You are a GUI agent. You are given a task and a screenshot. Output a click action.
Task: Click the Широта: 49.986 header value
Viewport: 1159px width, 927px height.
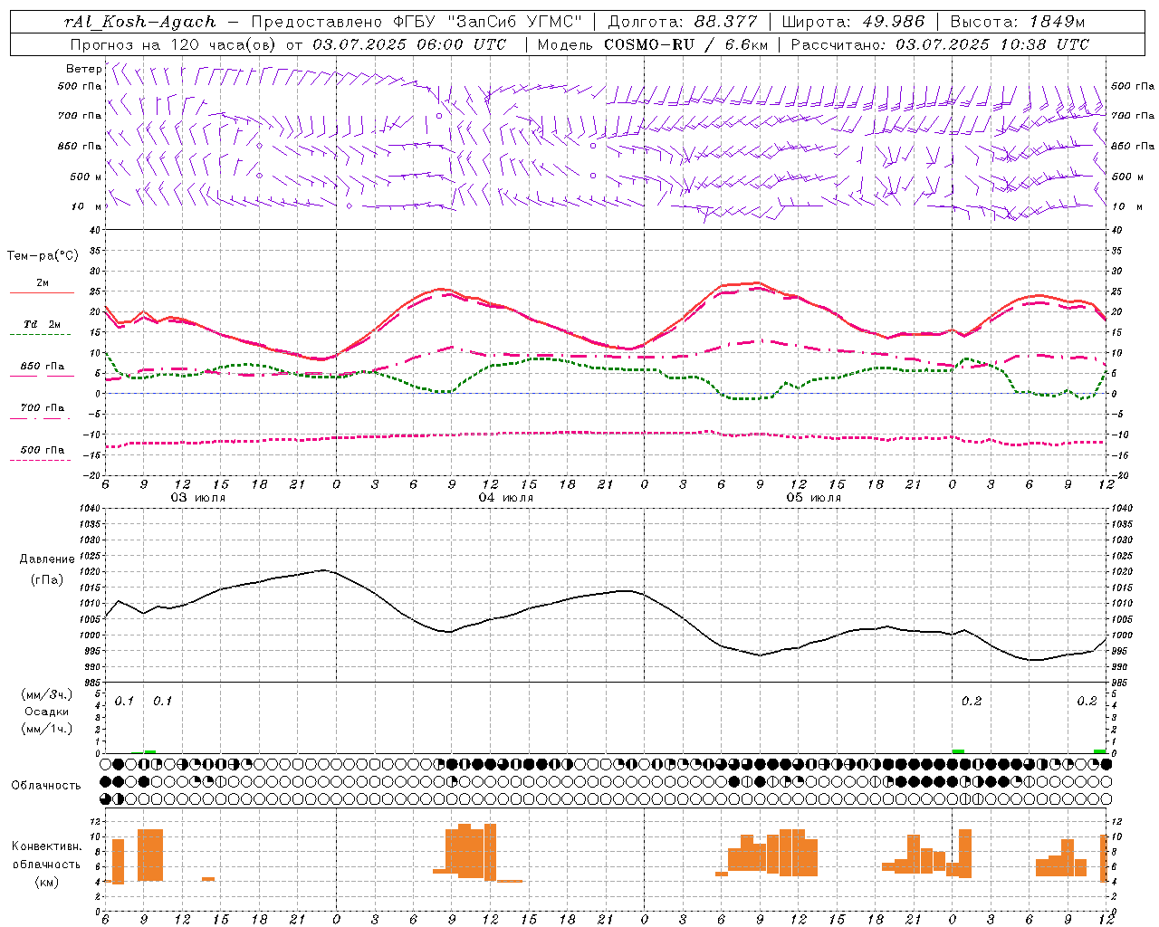click(x=853, y=22)
